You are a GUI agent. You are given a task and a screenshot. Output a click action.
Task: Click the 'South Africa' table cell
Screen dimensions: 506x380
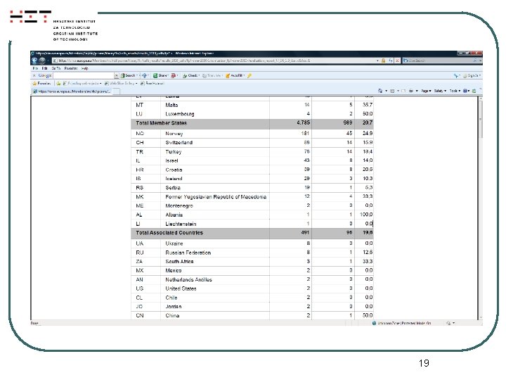pyautogui.click(x=179, y=261)
